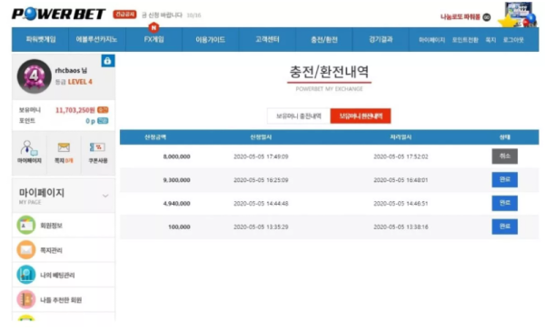Click the request time 2020-05-05 17:49:09
This screenshot has height=332, width=545.
click(261, 156)
